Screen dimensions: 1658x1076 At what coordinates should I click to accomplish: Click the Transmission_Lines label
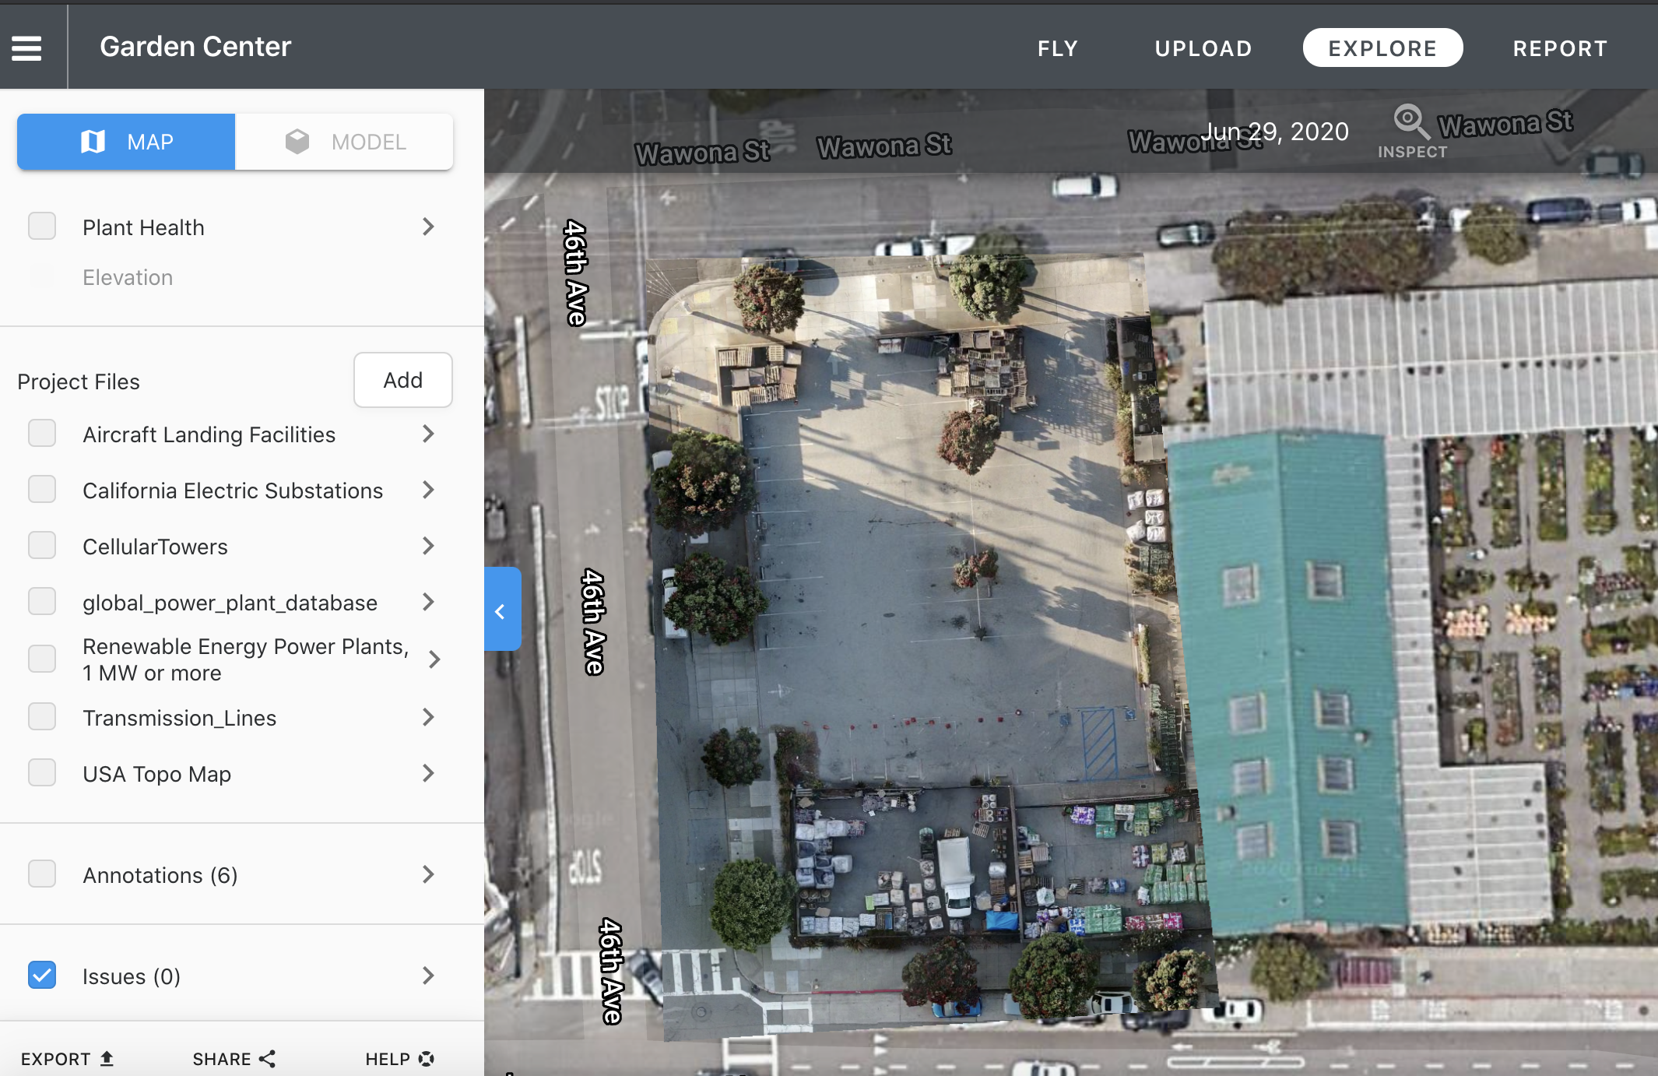click(x=179, y=718)
